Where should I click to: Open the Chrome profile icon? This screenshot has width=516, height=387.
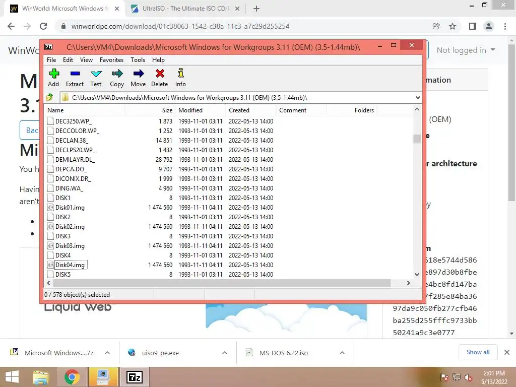coord(489,26)
